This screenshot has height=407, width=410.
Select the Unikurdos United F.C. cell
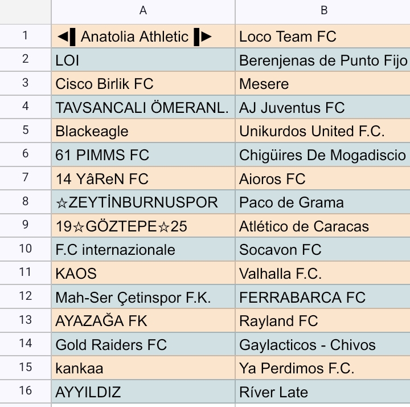[323, 131]
